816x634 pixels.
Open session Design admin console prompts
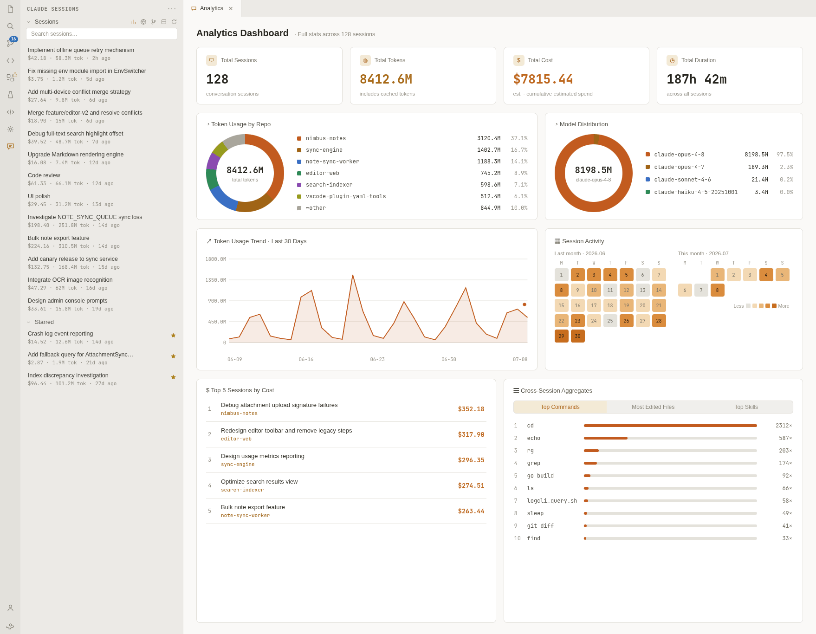point(102,304)
